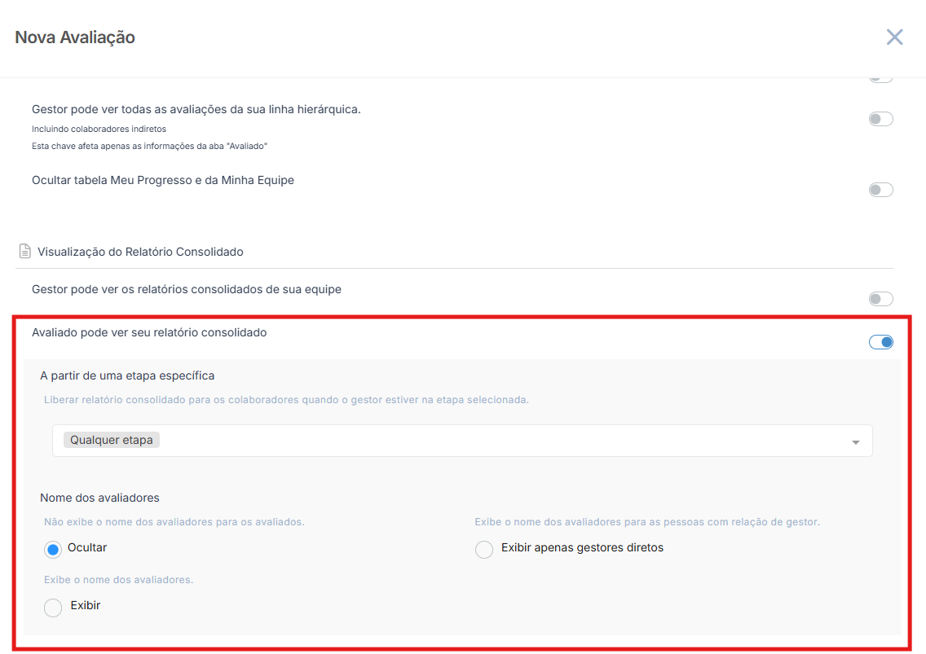Click the 'Liberar relatório consolidado' hint text
The image size is (926, 654).
285,400
